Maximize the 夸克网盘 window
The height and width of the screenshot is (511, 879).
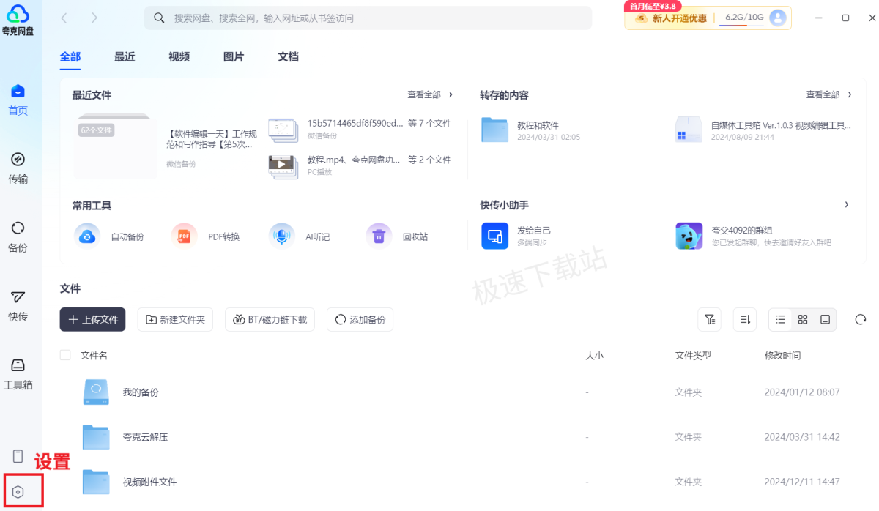coord(845,18)
